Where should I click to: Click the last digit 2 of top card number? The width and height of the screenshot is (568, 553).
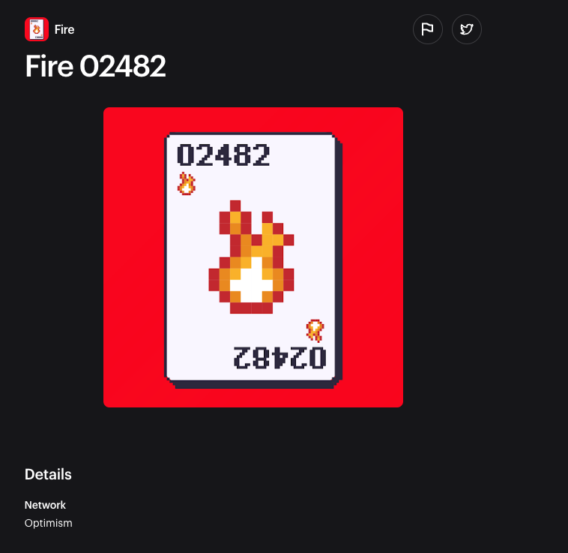click(x=262, y=155)
